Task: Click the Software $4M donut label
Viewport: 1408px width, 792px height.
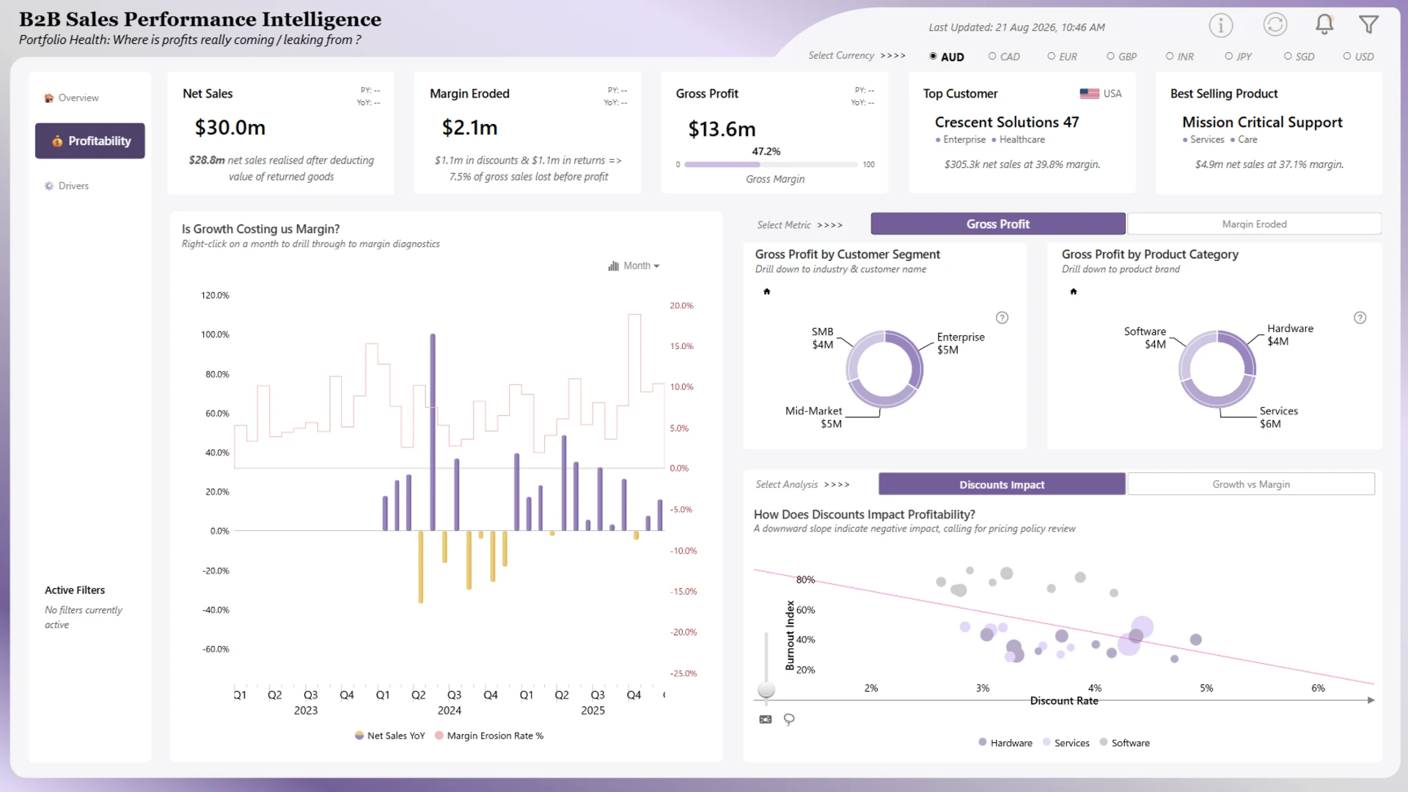Action: tap(1145, 338)
